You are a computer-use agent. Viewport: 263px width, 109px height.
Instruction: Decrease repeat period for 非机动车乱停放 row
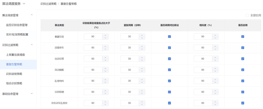[142, 105]
